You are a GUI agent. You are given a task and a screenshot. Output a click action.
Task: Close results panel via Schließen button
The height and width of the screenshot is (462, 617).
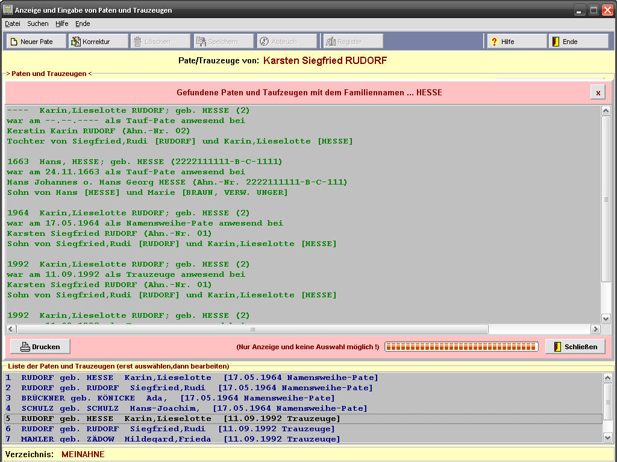pos(575,347)
